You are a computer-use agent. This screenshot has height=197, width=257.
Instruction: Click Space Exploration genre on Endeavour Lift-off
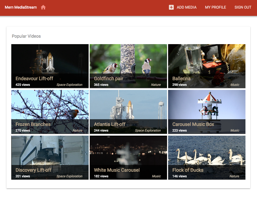click(69, 85)
